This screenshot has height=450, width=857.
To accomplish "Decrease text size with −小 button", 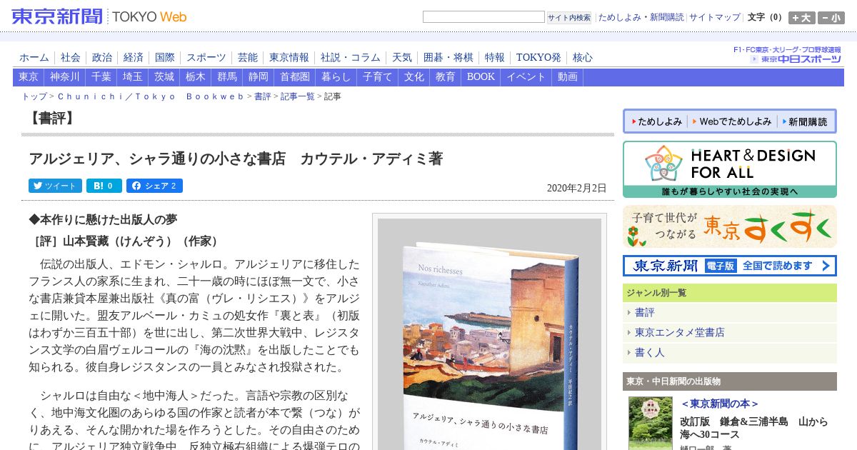I will pos(831,18).
